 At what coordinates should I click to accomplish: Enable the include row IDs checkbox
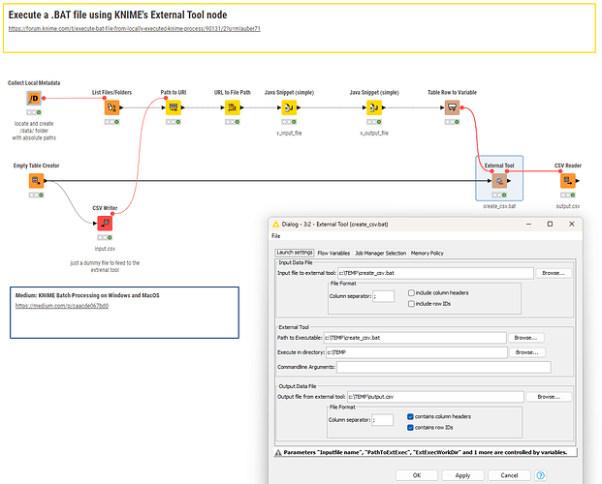pos(412,304)
